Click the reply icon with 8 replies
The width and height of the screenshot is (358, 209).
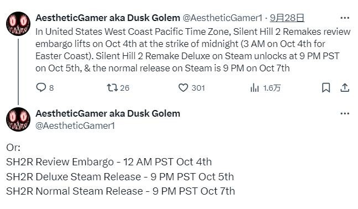[x=41, y=87]
